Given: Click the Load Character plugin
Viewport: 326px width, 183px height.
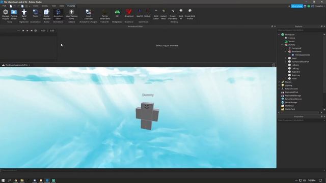Looking at the screenshot, I should point(88,14).
